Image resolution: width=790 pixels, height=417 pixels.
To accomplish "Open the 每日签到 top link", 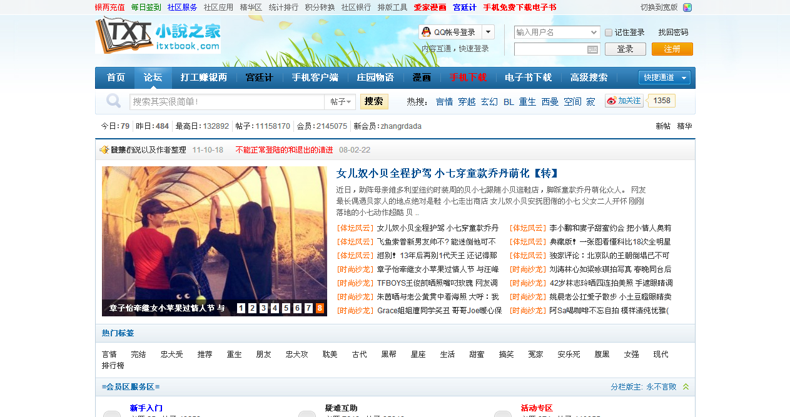I will coord(146,8).
